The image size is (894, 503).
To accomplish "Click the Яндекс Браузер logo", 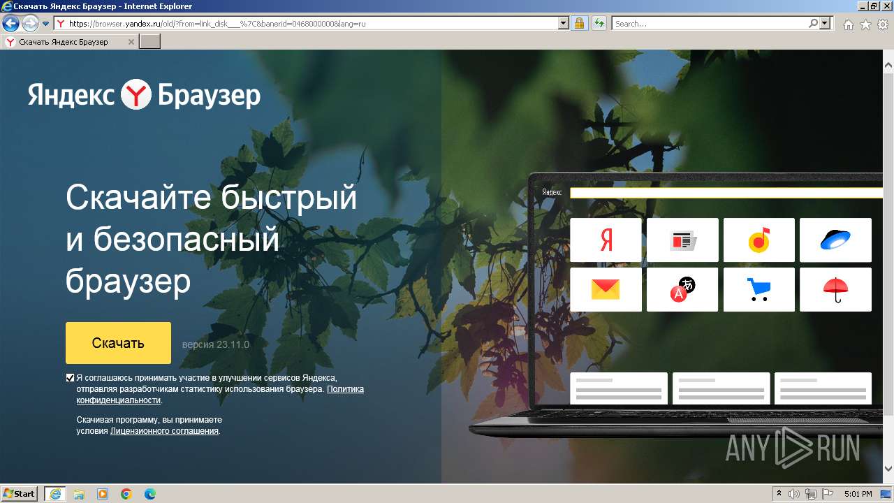I will point(145,95).
